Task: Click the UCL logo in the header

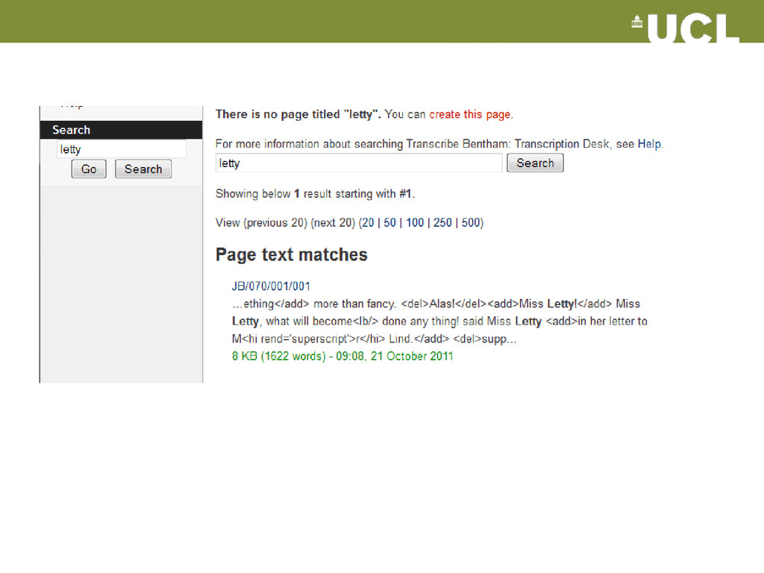Action: click(685, 28)
